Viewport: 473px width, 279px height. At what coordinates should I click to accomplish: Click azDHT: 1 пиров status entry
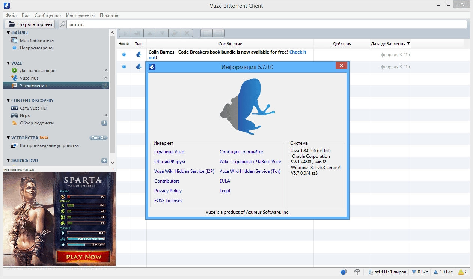[x=387, y=272]
